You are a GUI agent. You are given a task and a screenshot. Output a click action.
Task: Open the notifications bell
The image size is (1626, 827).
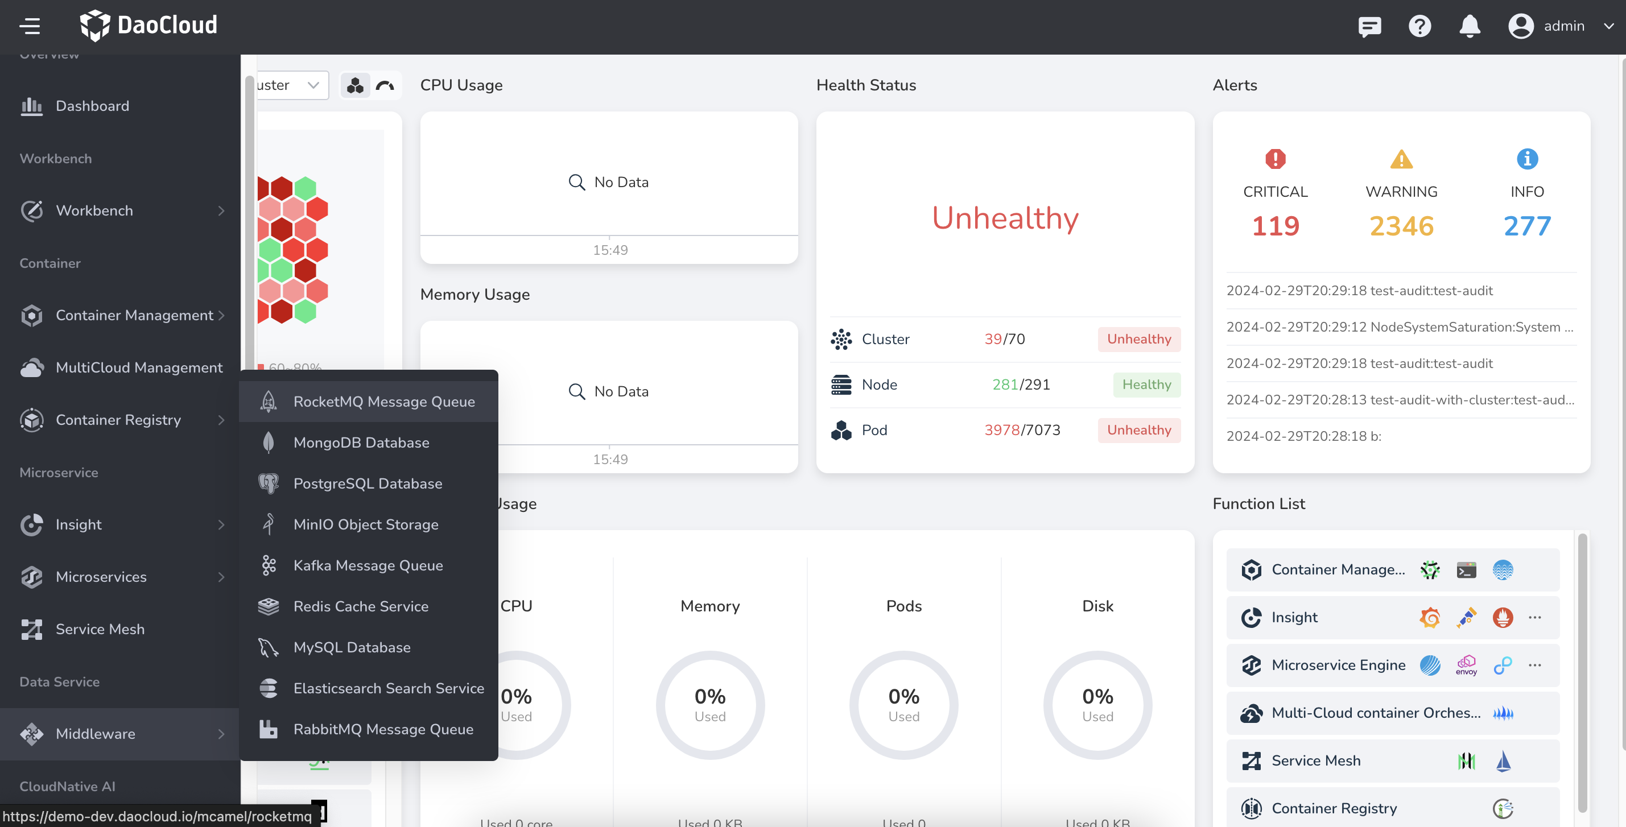pos(1470,26)
